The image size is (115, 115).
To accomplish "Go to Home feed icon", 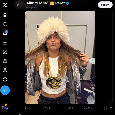I will [5, 15].
